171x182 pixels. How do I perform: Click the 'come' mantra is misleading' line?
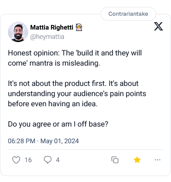point(54,63)
